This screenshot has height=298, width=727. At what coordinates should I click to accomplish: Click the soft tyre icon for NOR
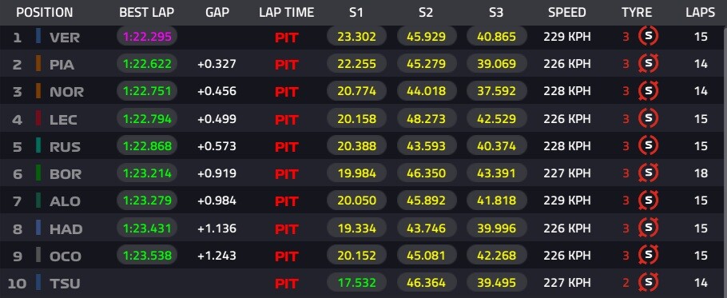pos(648,91)
